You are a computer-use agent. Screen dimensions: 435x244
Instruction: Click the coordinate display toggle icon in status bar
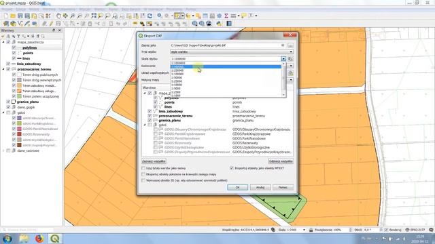273,230
